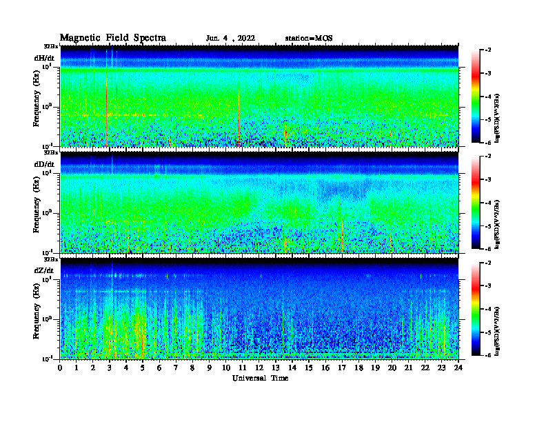Click the 10^1 frequency tick of dD/dt panel

click(x=48, y=172)
